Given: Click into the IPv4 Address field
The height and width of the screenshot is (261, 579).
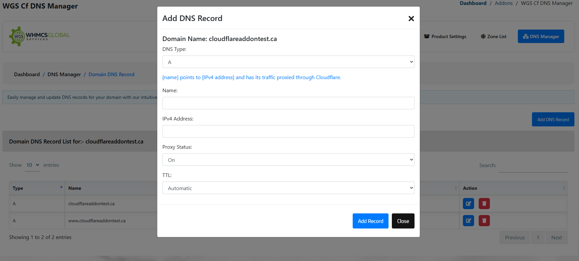Looking at the screenshot, I should click(x=288, y=131).
